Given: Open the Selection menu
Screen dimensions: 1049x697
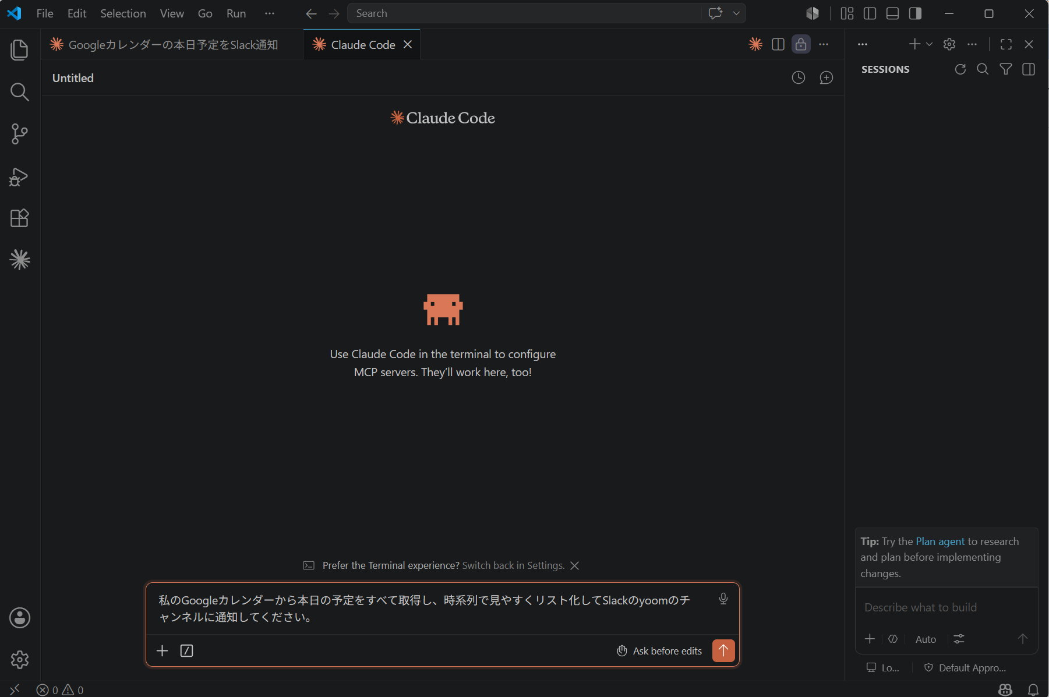Looking at the screenshot, I should (123, 13).
